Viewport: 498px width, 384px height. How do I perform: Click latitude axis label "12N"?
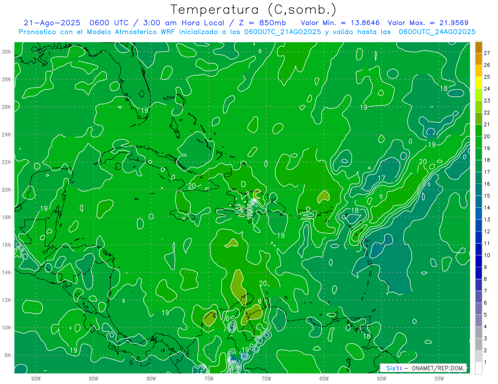[6, 300]
